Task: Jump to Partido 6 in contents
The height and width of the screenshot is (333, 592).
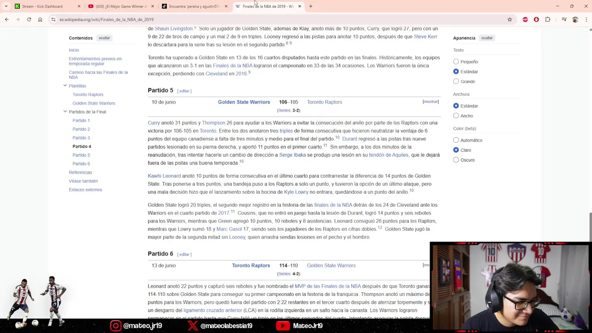Action: click(81, 164)
